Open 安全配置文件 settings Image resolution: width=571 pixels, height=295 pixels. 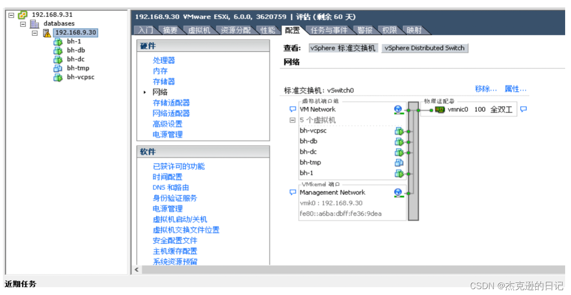coord(175,241)
